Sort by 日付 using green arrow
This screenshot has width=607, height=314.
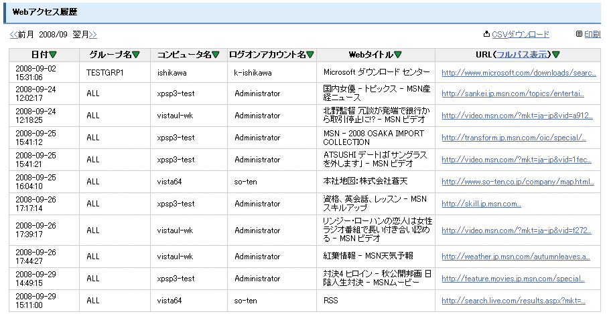click(53, 55)
